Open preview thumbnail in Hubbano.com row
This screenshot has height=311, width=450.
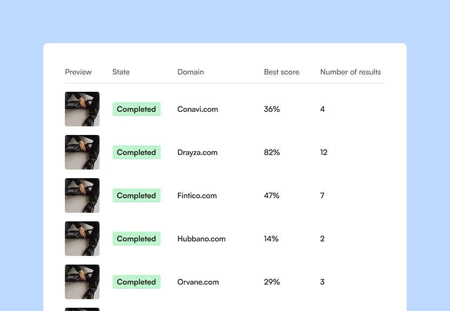(82, 239)
